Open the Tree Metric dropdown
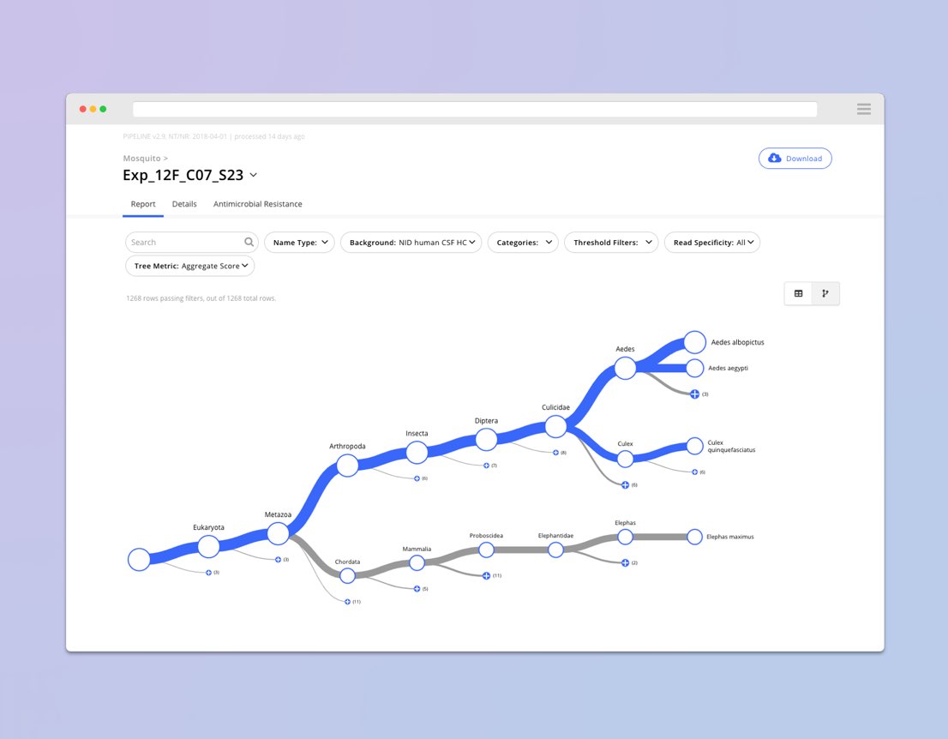This screenshot has height=739, width=948. tap(190, 266)
